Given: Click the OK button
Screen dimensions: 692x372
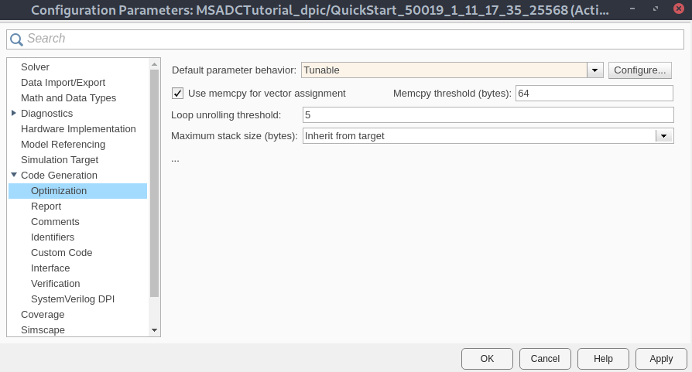Looking at the screenshot, I should point(487,359).
